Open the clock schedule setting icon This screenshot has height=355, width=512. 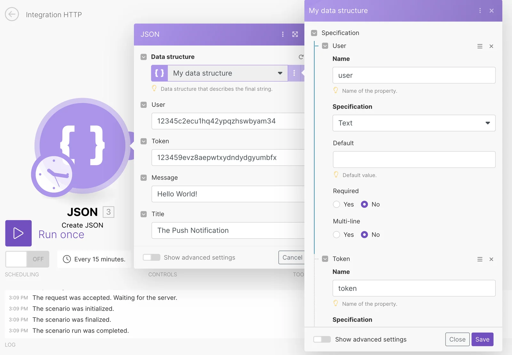pos(67,259)
